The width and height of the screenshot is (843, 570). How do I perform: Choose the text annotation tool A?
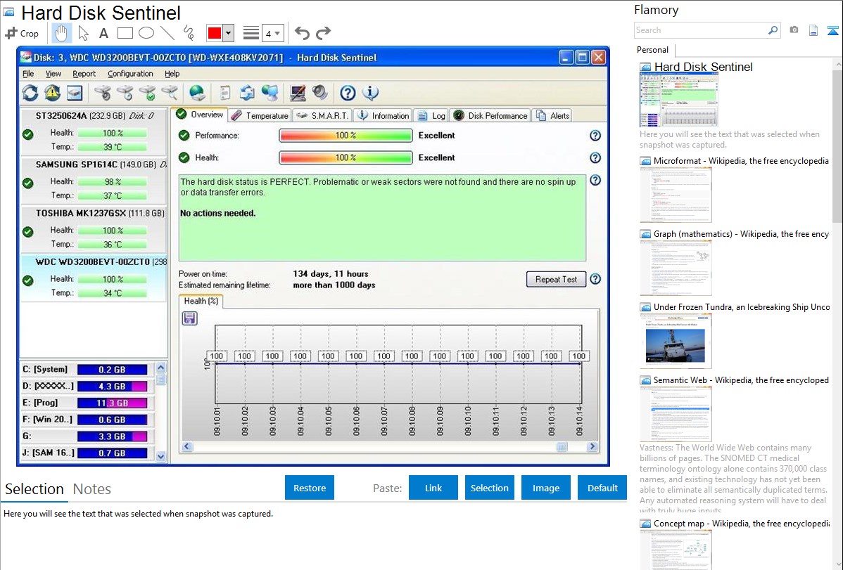click(x=103, y=33)
